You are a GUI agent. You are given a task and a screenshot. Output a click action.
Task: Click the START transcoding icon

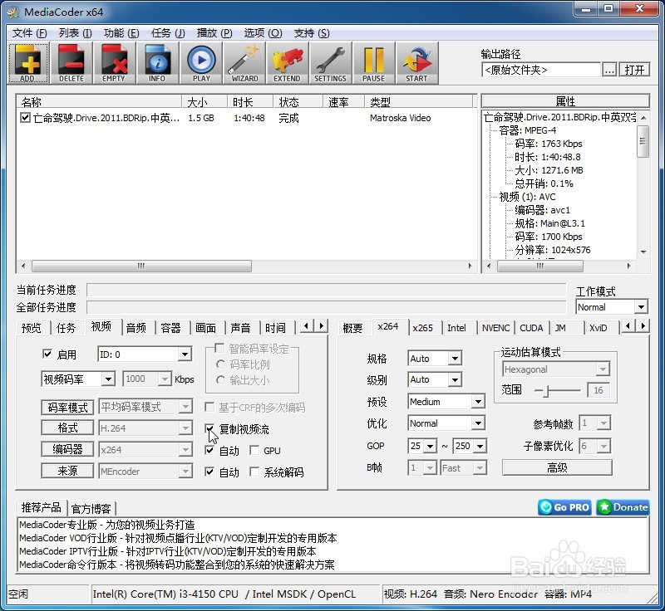(x=417, y=62)
